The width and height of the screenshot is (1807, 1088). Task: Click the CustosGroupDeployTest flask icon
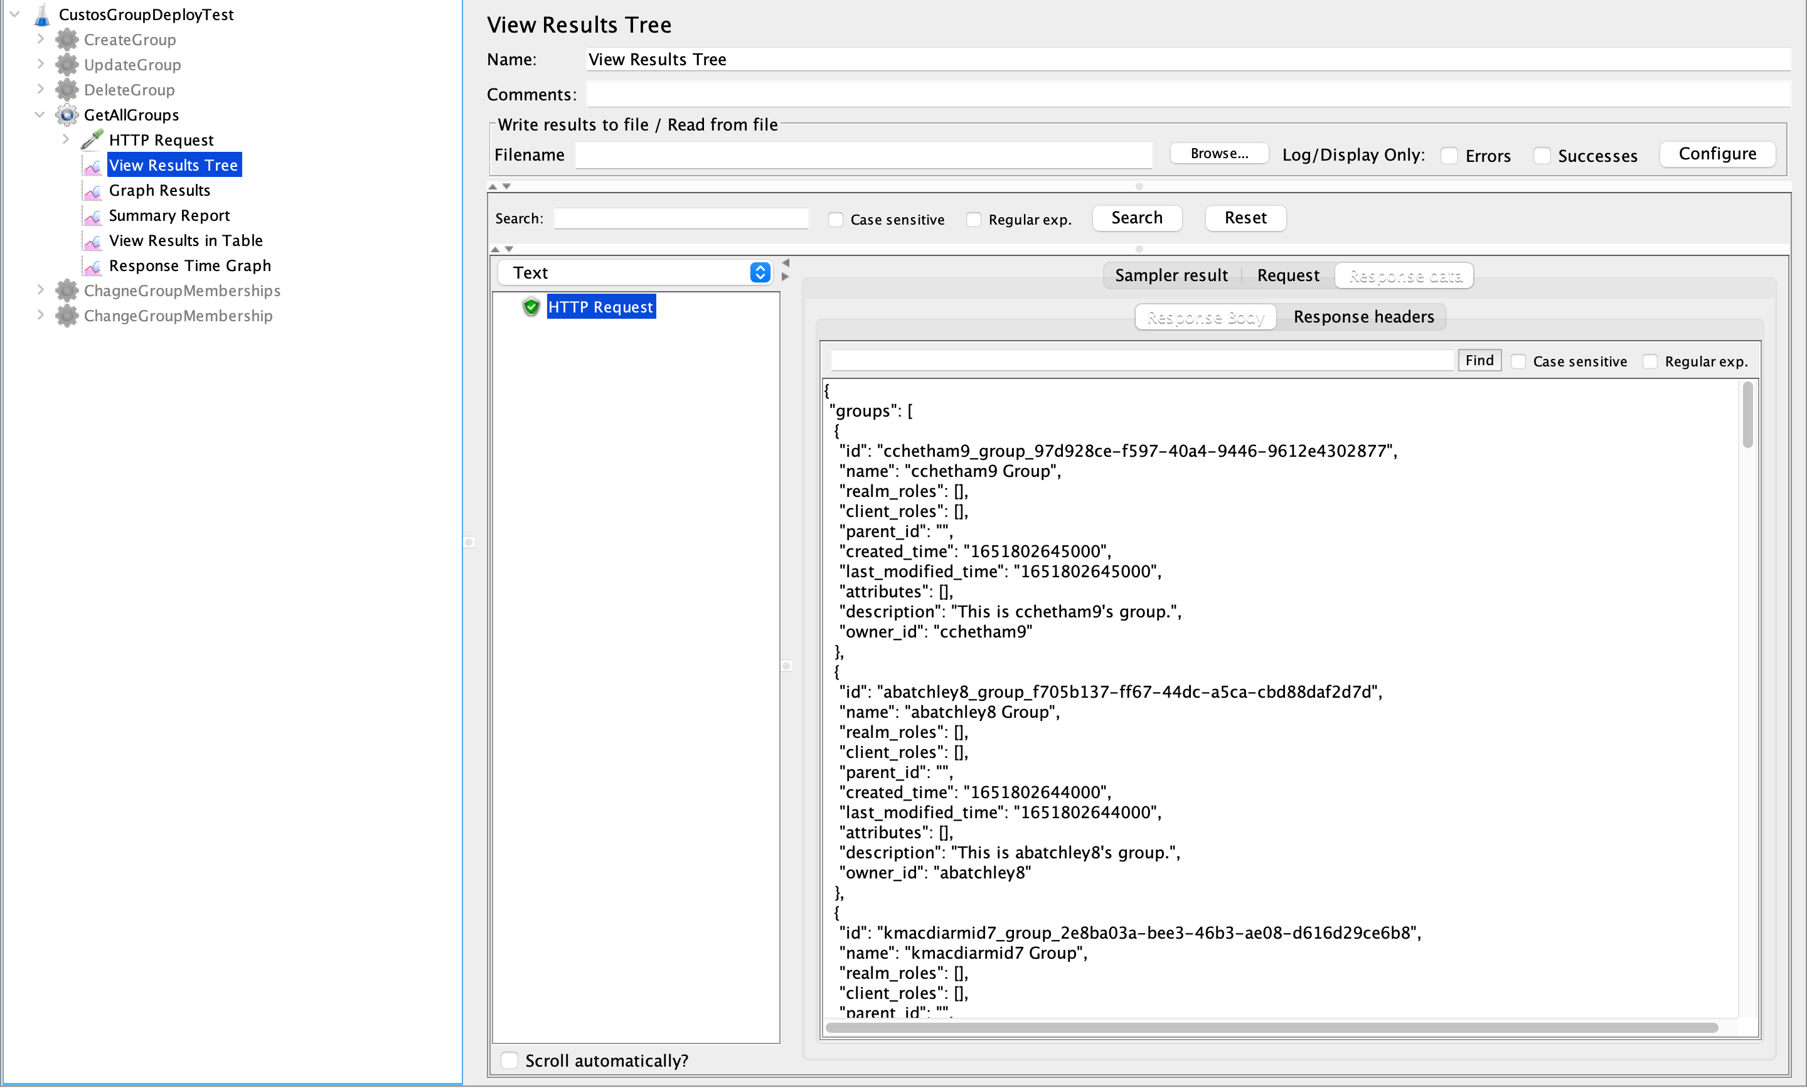[x=42, y=14]
